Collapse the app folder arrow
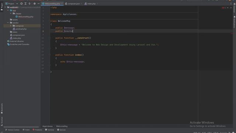236x133 pixels. click(x=8, y=10)
